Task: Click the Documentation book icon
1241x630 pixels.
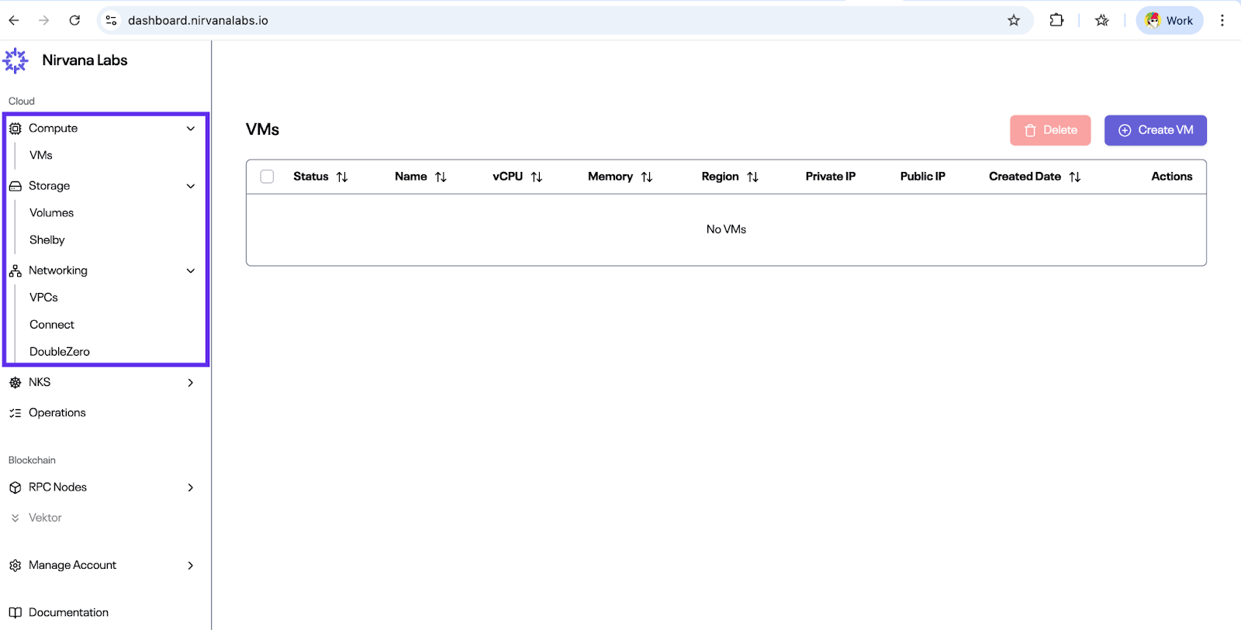Action: click(x=16, y=613)
